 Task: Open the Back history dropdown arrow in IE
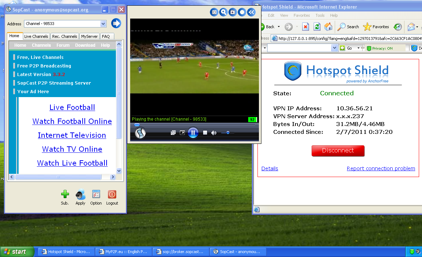[x=279, y=26]
